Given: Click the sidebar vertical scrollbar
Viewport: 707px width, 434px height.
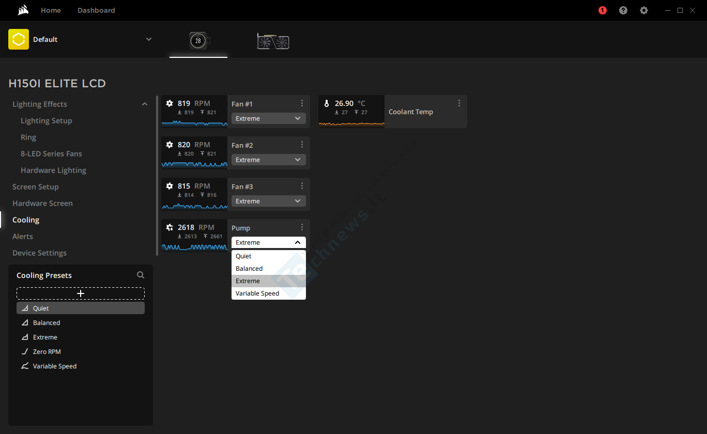Looking at the screenshot, I should (157, 175).
